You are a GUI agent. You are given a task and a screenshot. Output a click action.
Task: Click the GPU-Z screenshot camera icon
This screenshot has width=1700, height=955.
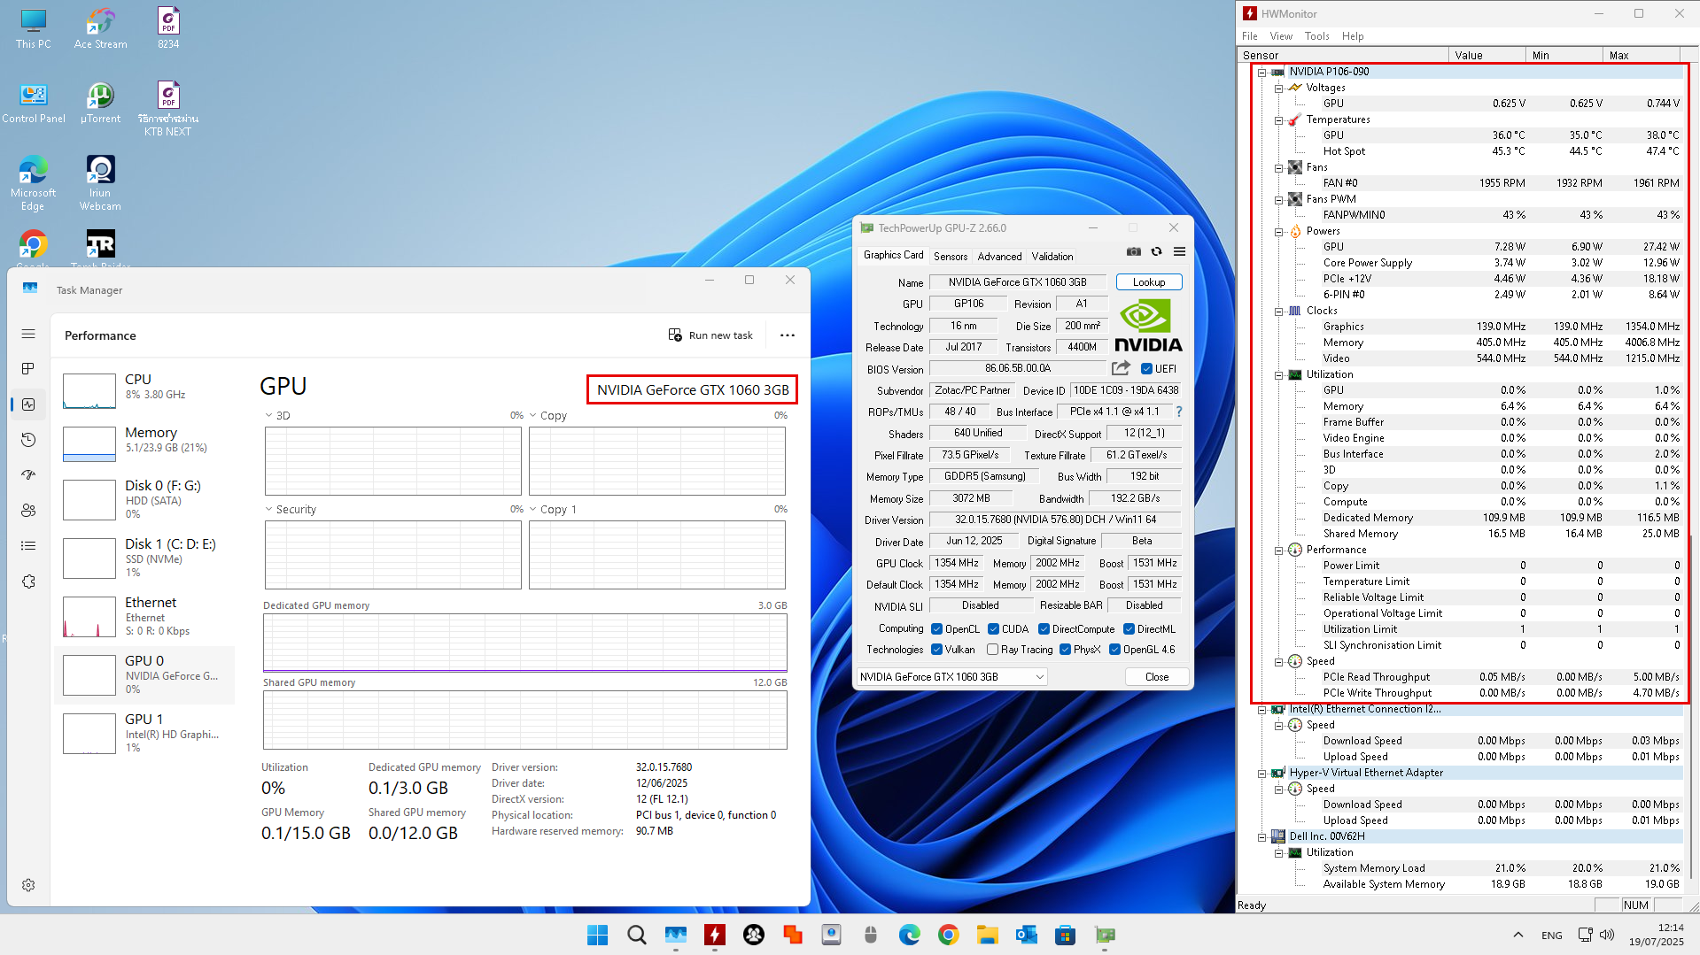pos(1133,252)
